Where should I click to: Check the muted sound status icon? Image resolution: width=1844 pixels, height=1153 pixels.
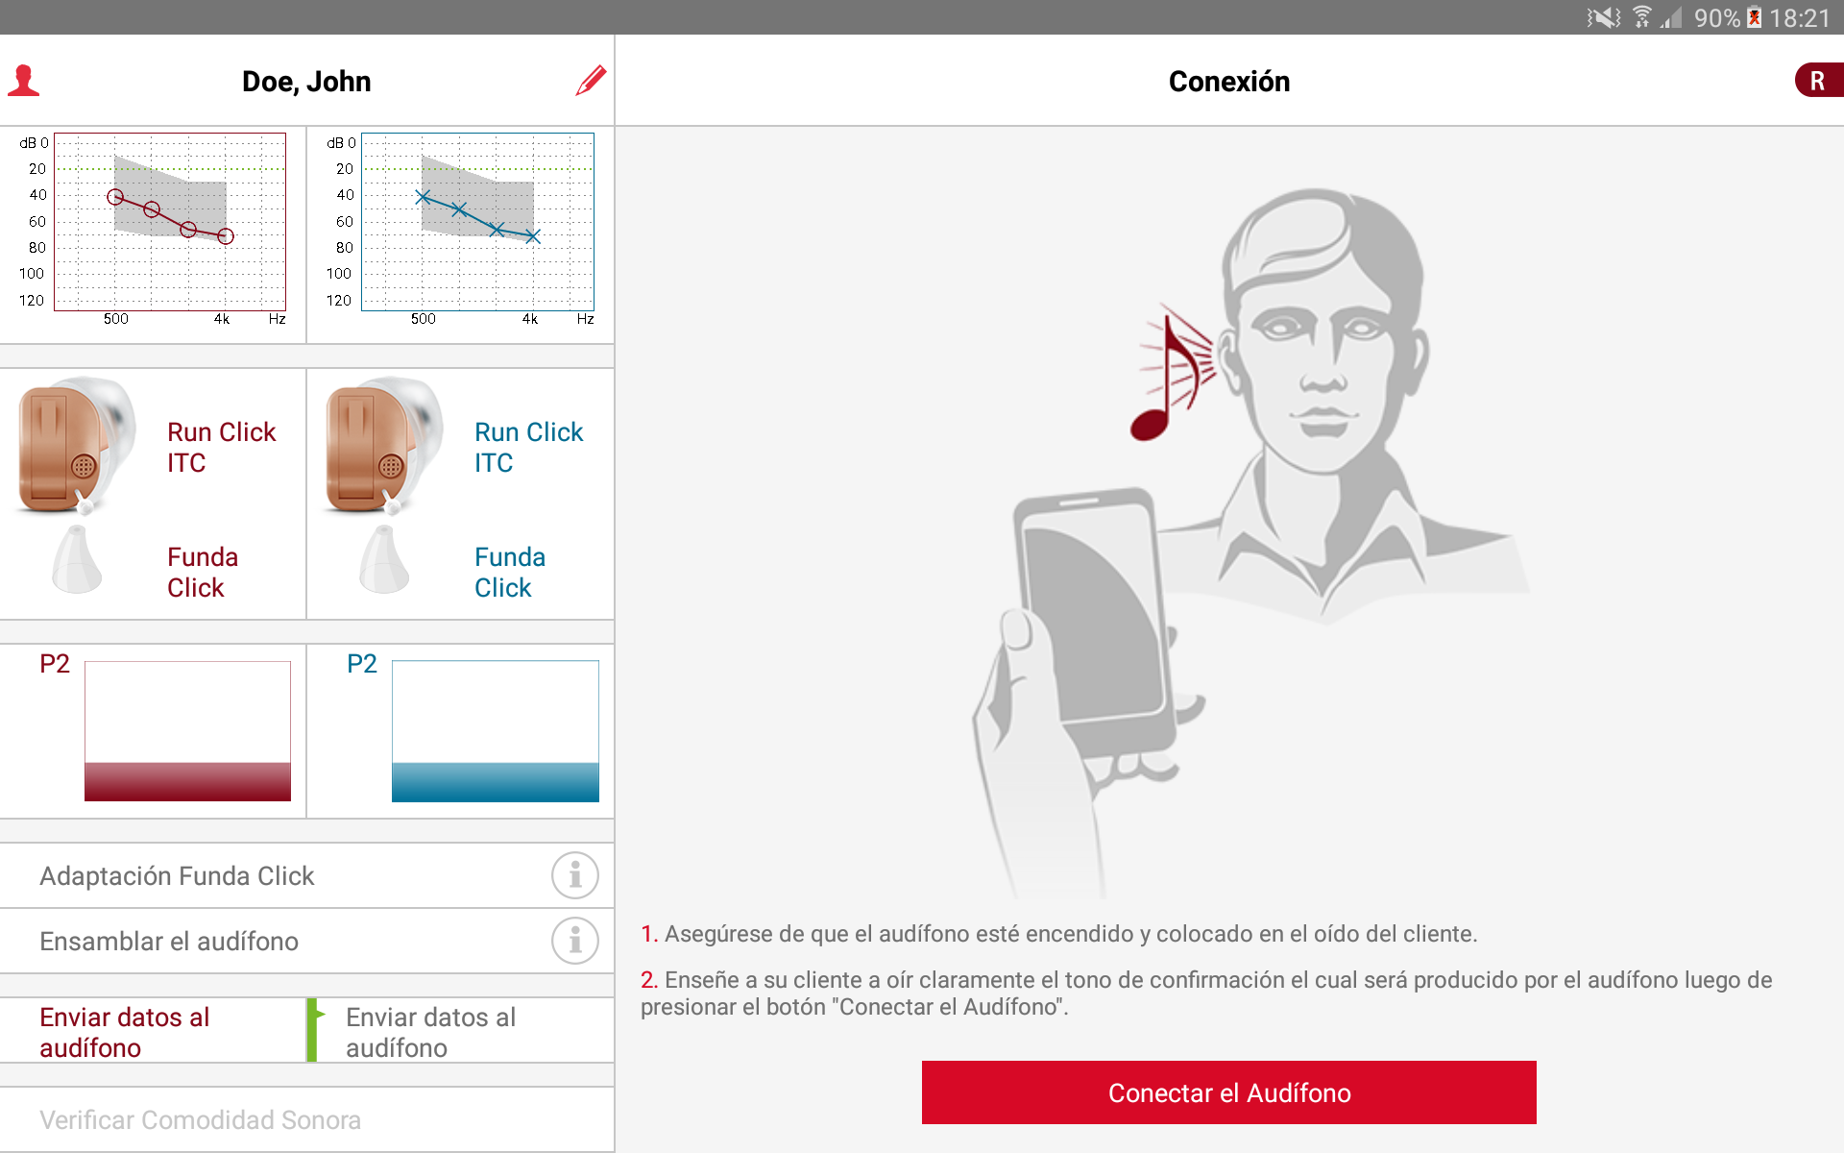tap(1603, 17)
